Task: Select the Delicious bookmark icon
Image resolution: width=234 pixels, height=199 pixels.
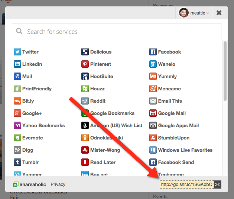Action: pyautogui.click(x=85, y=52)
